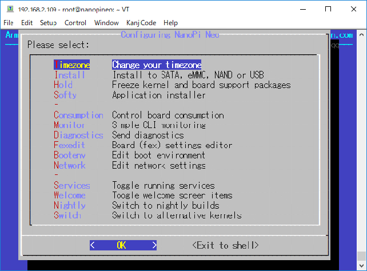Maximize the Tera Term window

click(328, 9)
